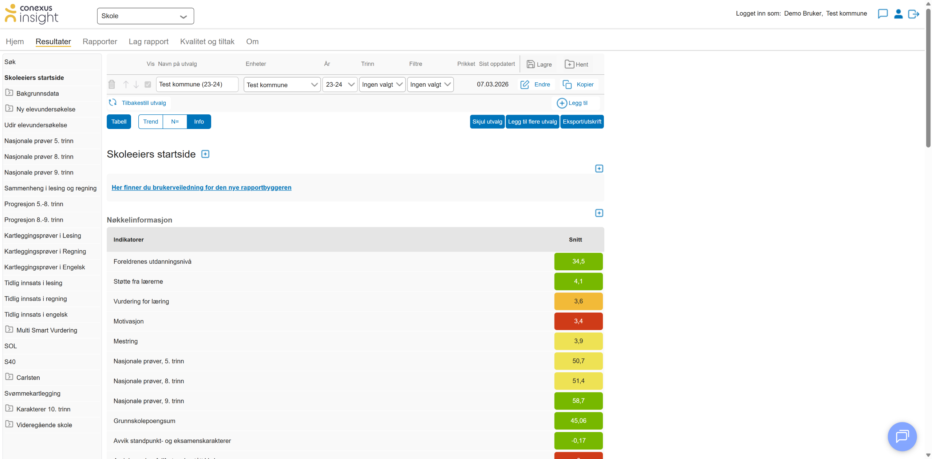The width and height of the screenshot is (932, 459).
Task: Open Kvalitet og tiltak menu
Action: (207, 42)
